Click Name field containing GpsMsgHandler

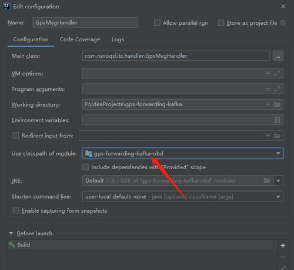85,22
